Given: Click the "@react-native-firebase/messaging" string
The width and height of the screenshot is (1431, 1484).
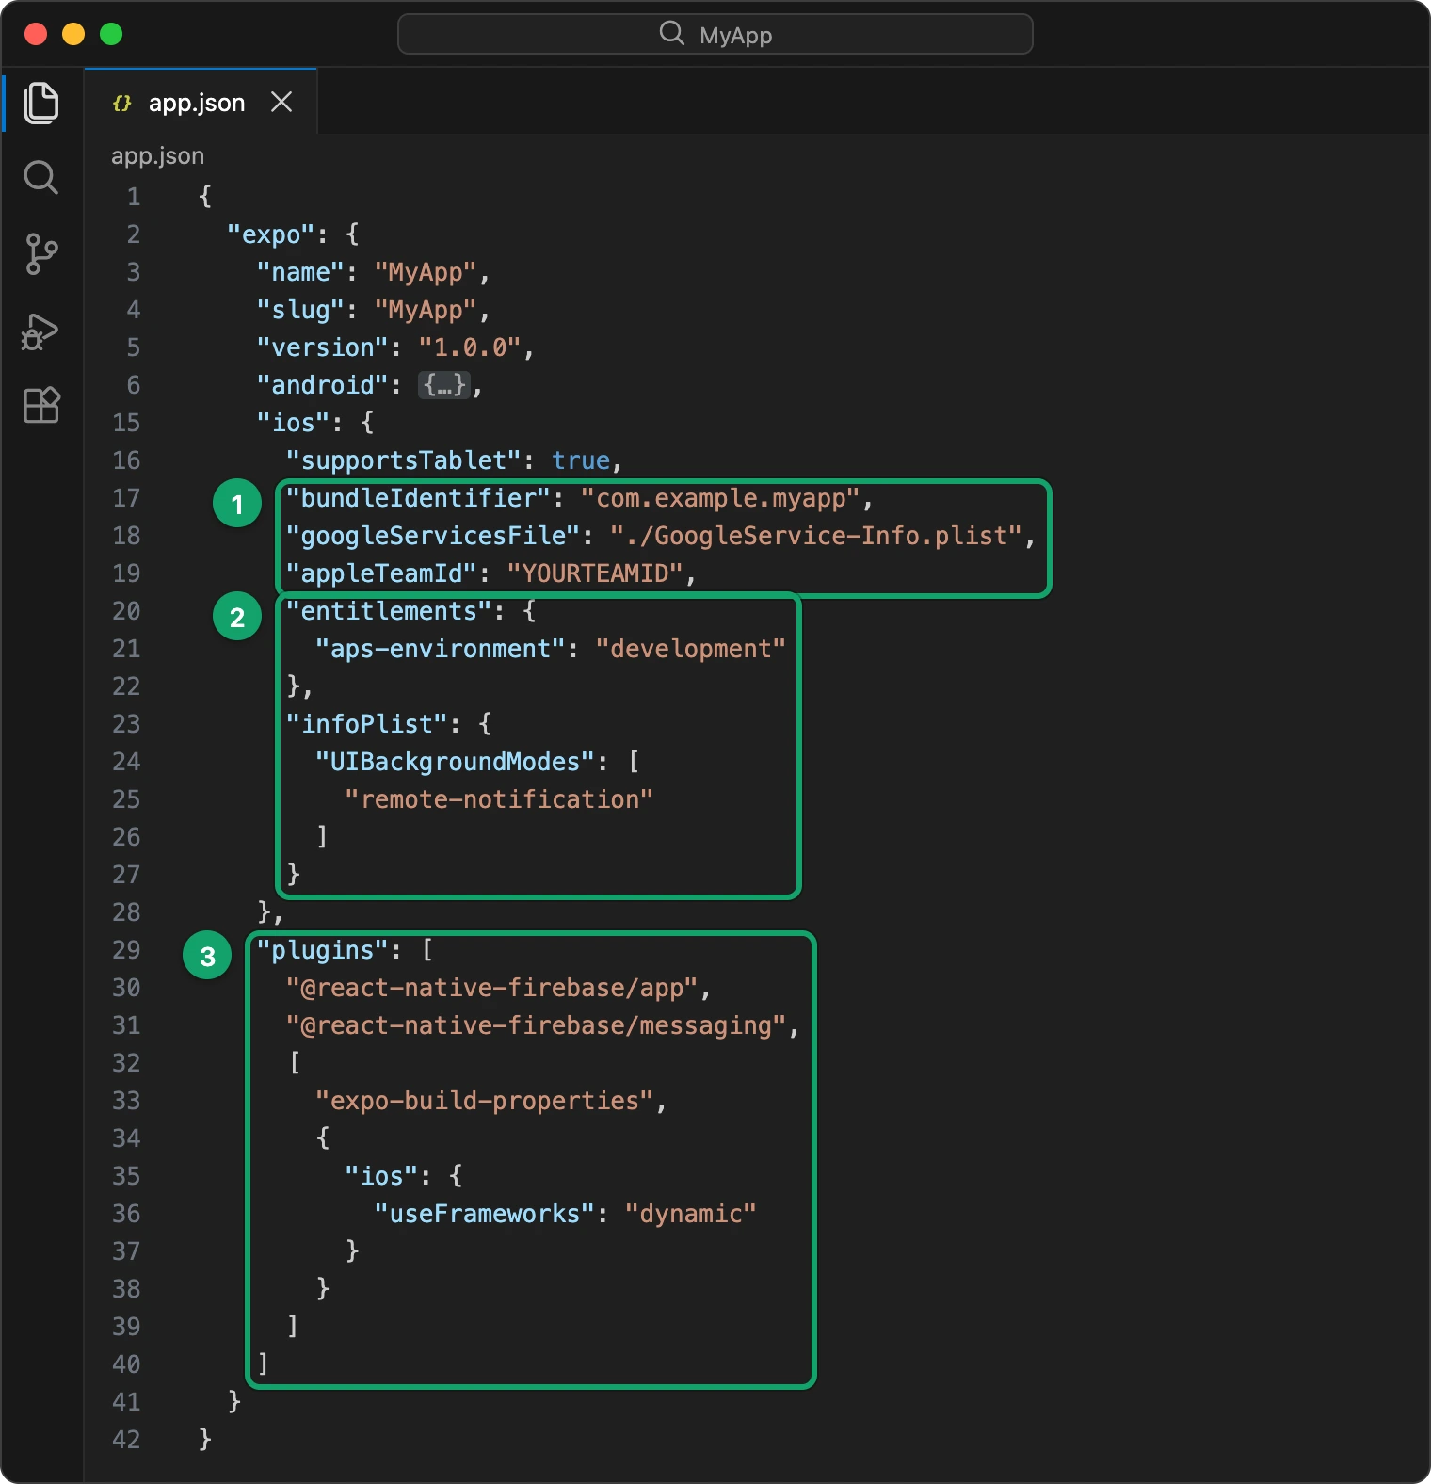Looking at the screenshot, I should tap(537, 1025).
